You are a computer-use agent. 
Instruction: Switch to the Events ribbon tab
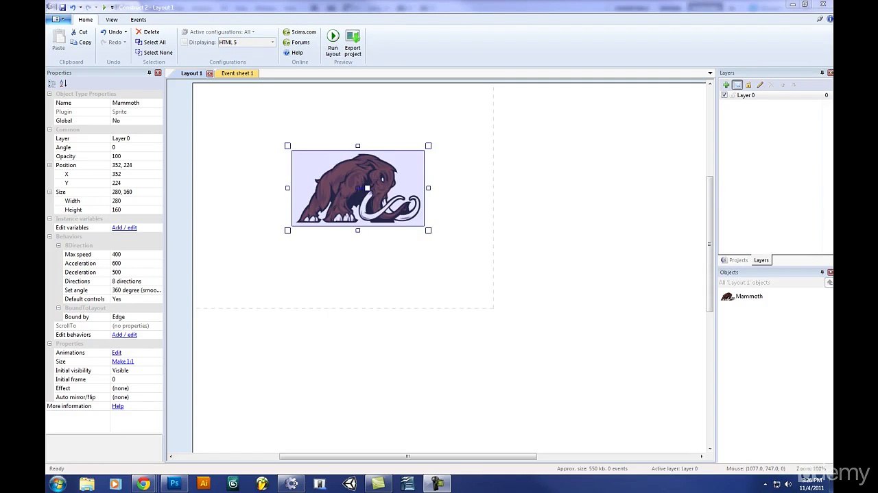[138, 20]
